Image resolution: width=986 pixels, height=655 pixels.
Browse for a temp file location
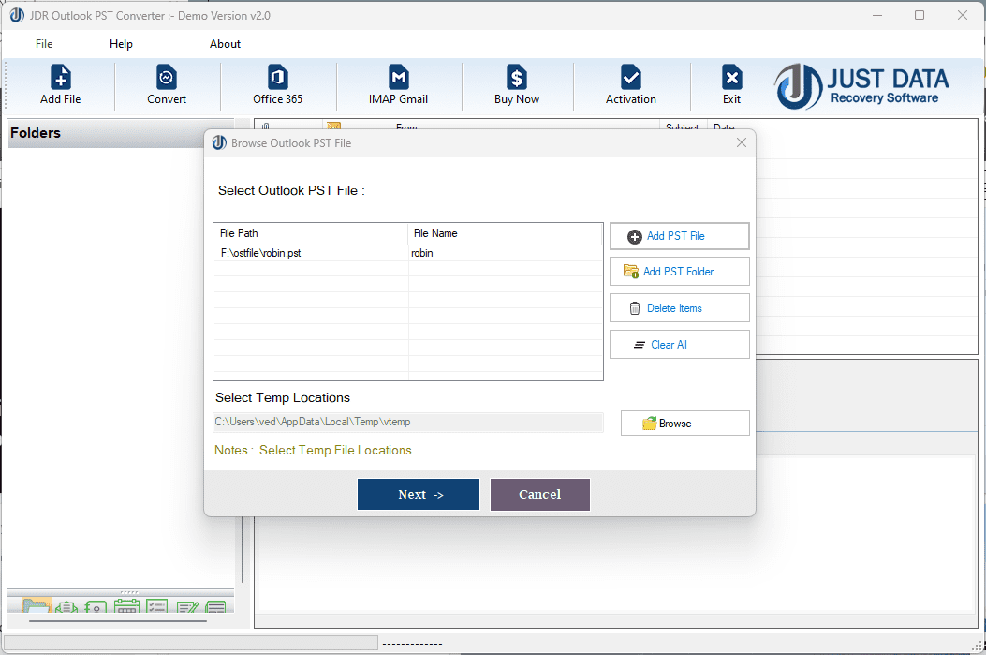tap(684, 423)
